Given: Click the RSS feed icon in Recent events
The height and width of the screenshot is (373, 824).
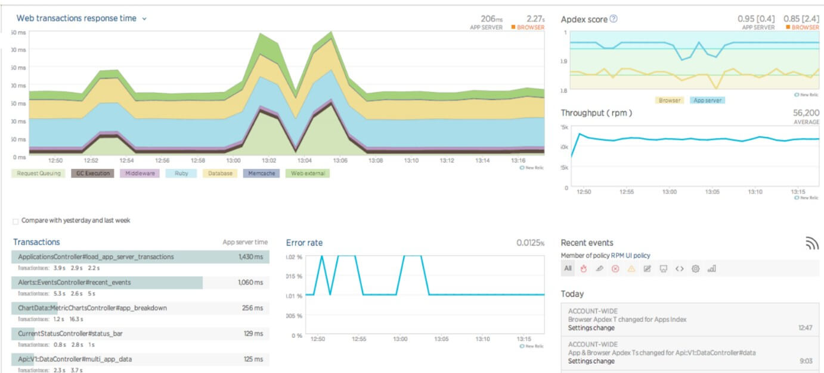Looking at the screenshot, I should (811, 243).
